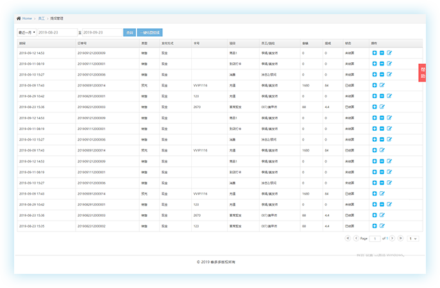Click the upper order number 2019082312000003
Viewport: 440px width, 288px height.
coord(92,107)
